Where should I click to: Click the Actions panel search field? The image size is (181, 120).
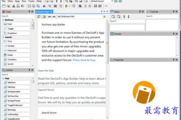tap(18, 75)
